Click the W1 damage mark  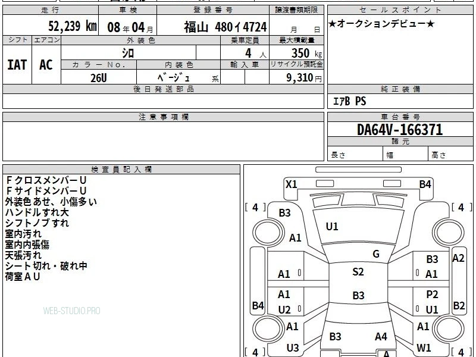[424, 348]
